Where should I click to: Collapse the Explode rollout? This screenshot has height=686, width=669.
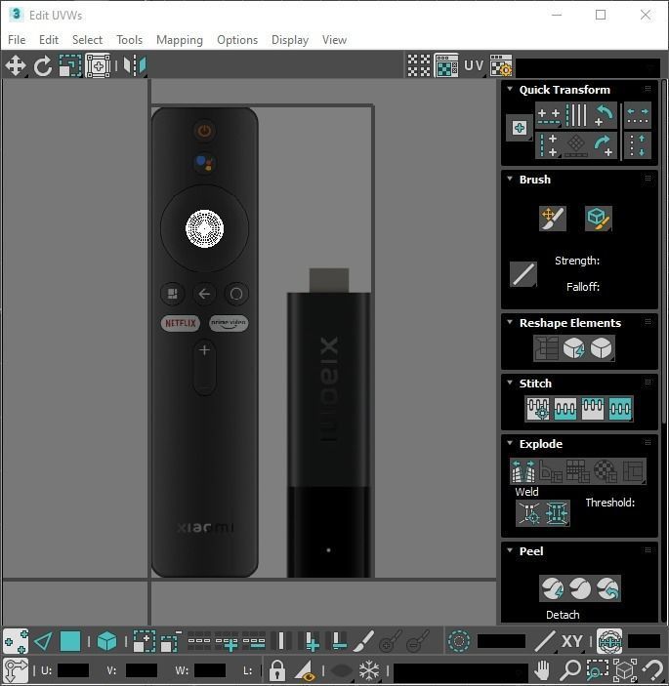pyautogui.click(x=510, y=443)
